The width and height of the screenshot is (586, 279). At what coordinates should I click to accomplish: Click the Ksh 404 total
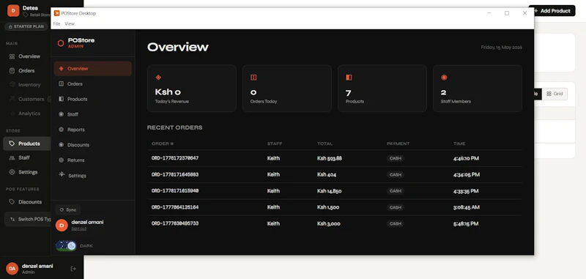[x=327, y=174]
